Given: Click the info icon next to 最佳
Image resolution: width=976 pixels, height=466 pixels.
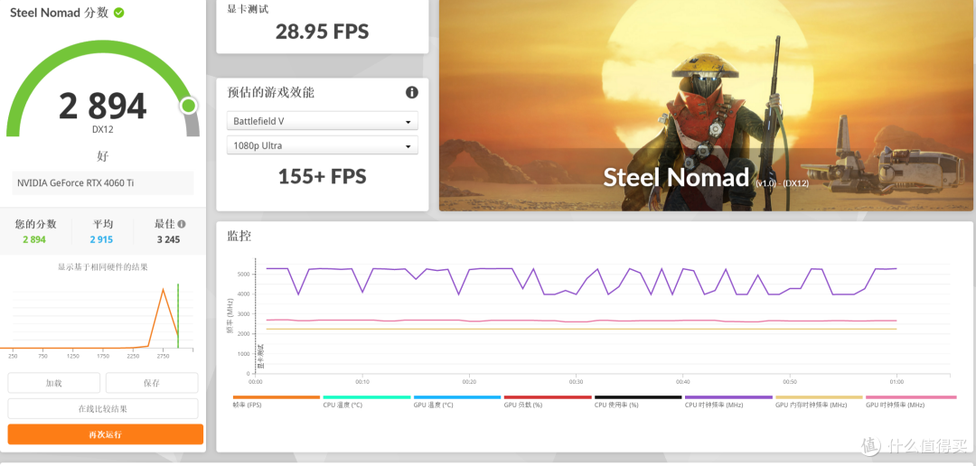Looking at the screenshot, I should [x=181, y=224].
